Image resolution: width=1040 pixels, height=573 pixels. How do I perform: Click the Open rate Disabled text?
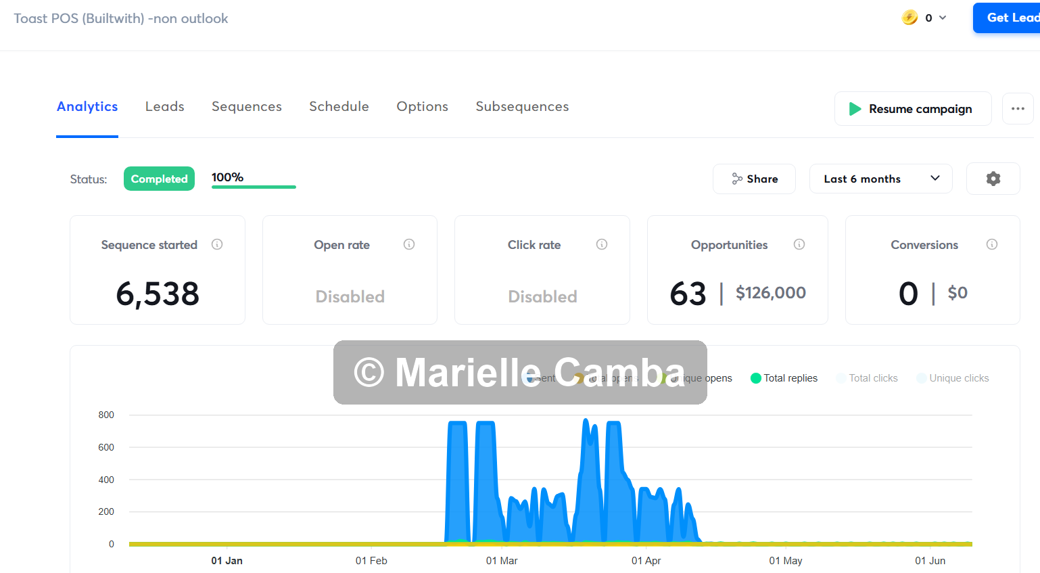pos(350,296)
